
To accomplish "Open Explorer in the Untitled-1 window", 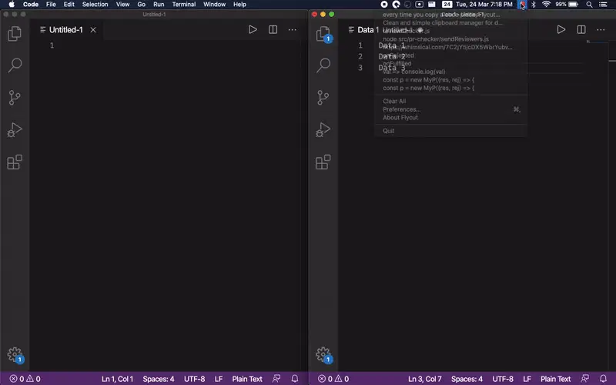I will pyautogui.click(x=15, y=34).
